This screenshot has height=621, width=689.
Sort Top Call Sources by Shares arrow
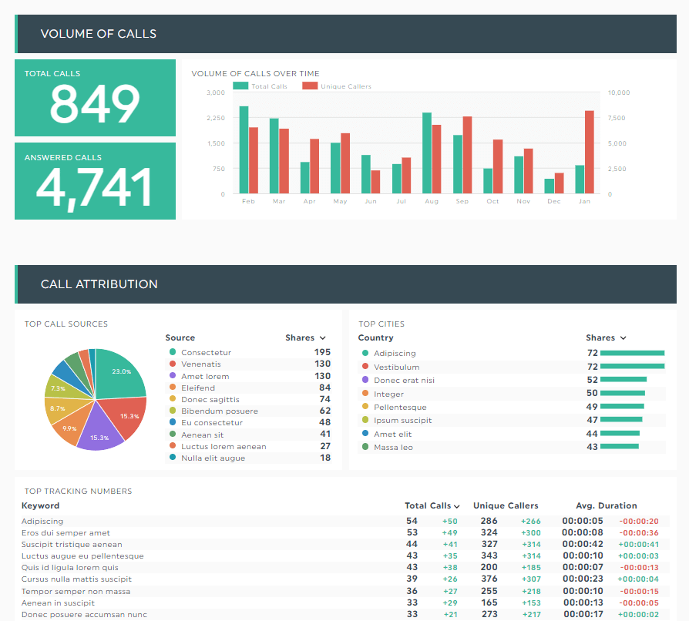[322, 337]
